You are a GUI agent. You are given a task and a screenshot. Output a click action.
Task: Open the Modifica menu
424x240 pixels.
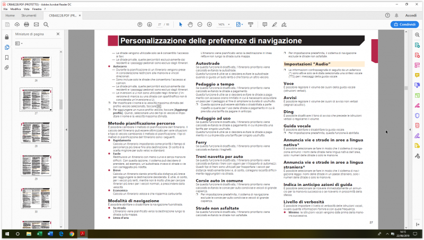[16, 9]
